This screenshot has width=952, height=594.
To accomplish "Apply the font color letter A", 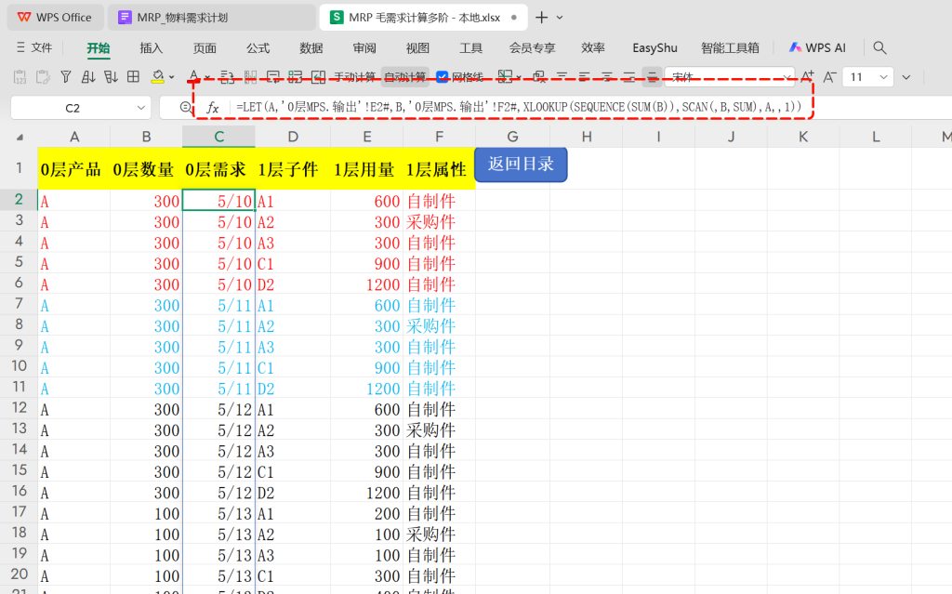I will [193, 76].
